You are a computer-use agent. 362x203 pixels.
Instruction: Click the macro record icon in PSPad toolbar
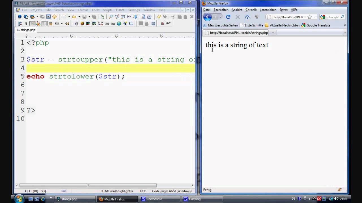point(162,24)
